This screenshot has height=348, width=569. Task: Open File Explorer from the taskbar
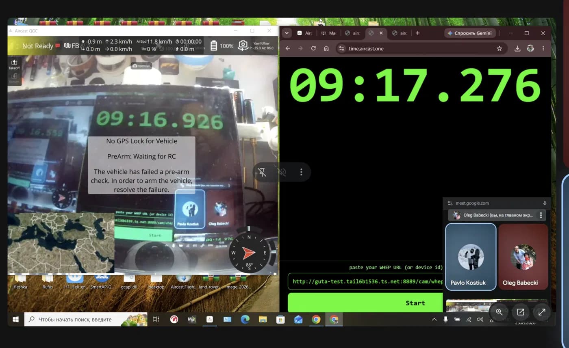tap(263, 320)
